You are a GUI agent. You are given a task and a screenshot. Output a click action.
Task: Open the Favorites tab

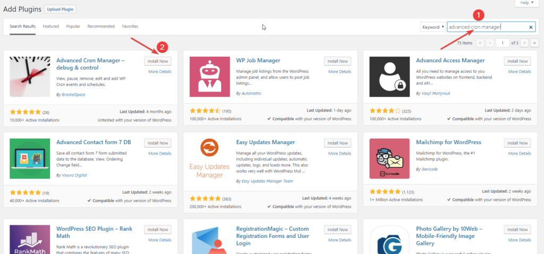point(130,26)
